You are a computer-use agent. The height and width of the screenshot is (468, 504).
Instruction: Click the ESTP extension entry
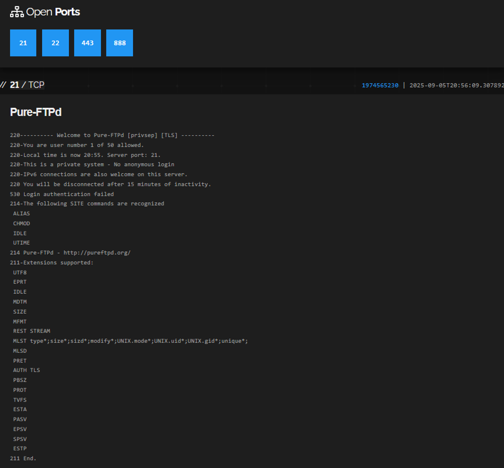20,448
